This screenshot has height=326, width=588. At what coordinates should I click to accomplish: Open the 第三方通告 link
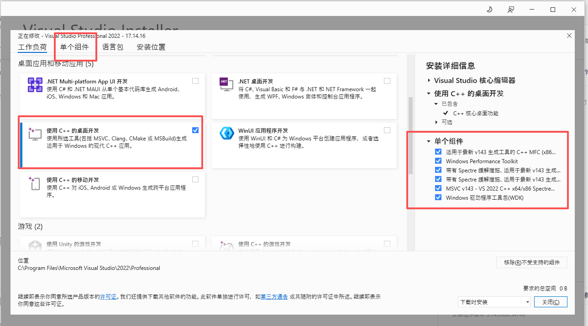coord(274,296)
